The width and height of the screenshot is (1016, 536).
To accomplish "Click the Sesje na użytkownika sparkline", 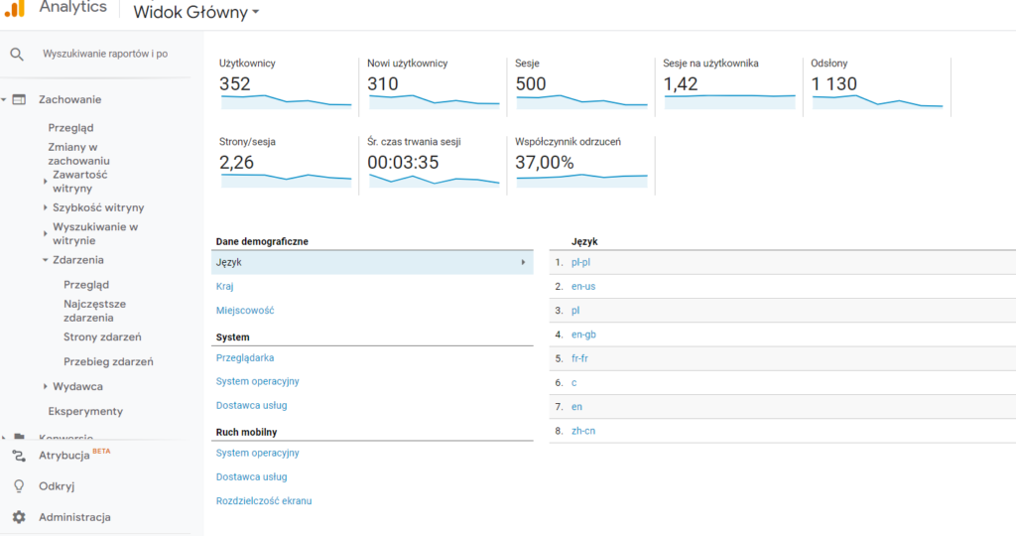I will (x=729, y=102).
